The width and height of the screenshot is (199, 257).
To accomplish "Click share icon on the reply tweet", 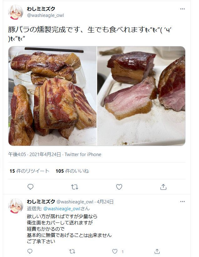I will [157, 251].
